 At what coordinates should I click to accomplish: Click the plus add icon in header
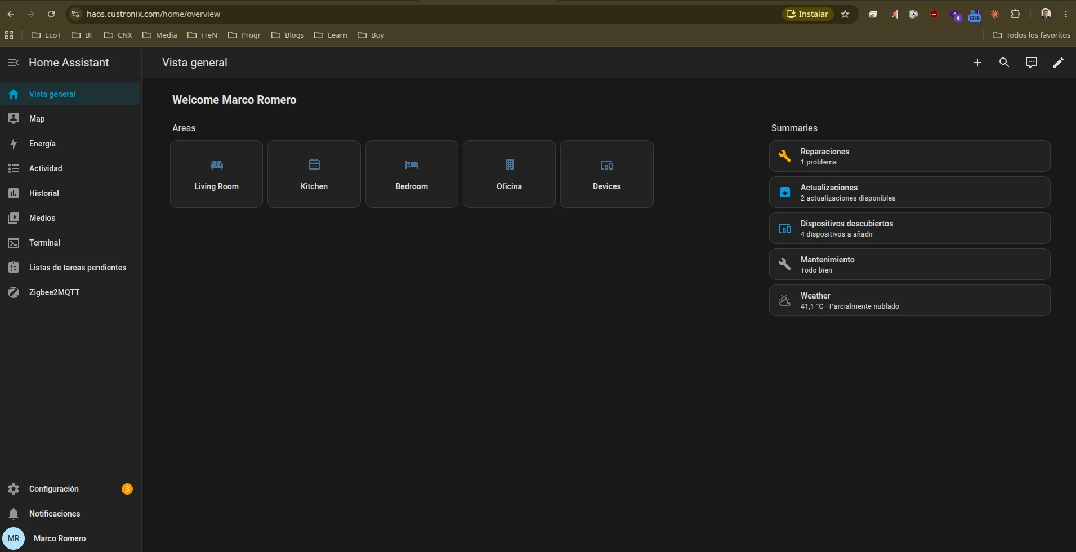(x=977, y=63)
